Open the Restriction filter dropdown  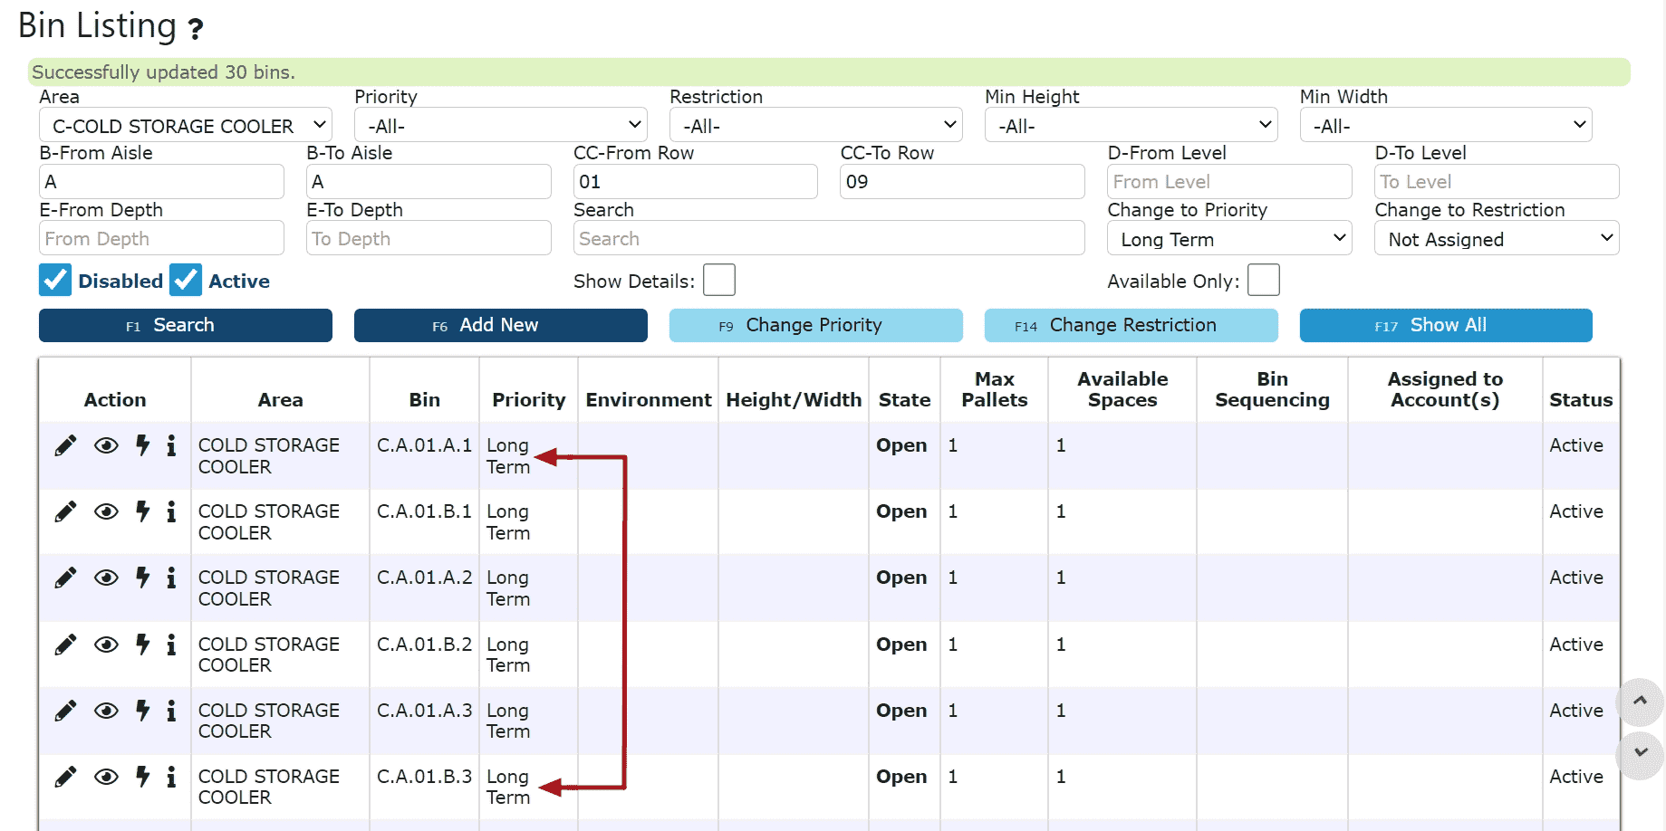click(x=816, y=125)
